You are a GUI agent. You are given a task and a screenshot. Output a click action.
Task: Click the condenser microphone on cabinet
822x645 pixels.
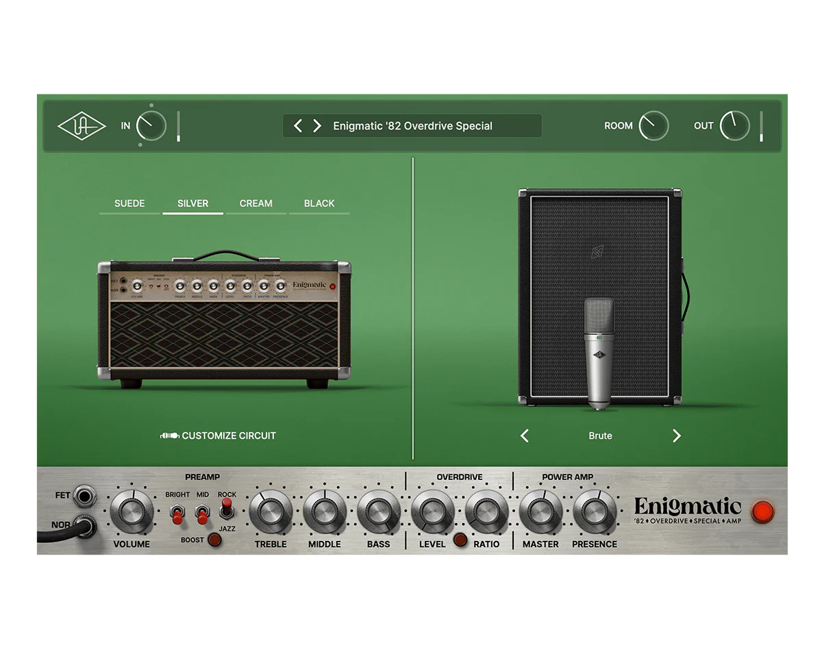point(599,353)
